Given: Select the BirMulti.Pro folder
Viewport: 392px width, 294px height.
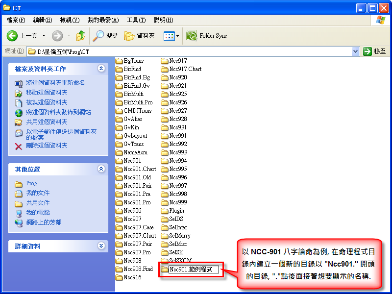Looking at the screenshot, I should (x=138, y=102).
